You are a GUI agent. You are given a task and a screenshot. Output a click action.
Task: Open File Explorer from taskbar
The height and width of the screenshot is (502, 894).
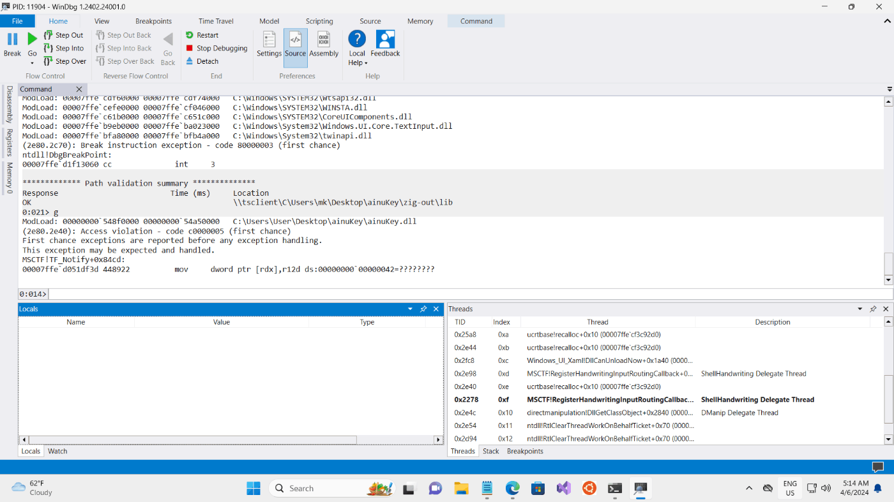[x=461, y=488]
